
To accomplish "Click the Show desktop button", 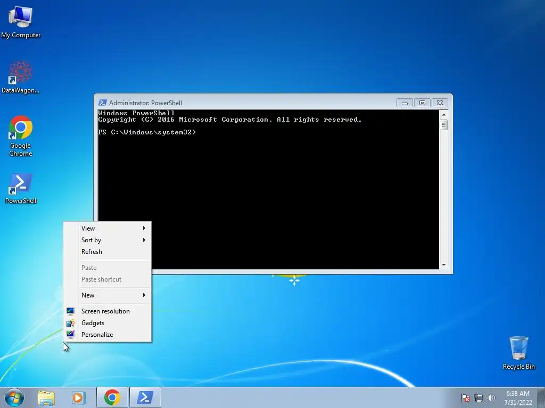I will pyautogui.click(x=541, y=397).
